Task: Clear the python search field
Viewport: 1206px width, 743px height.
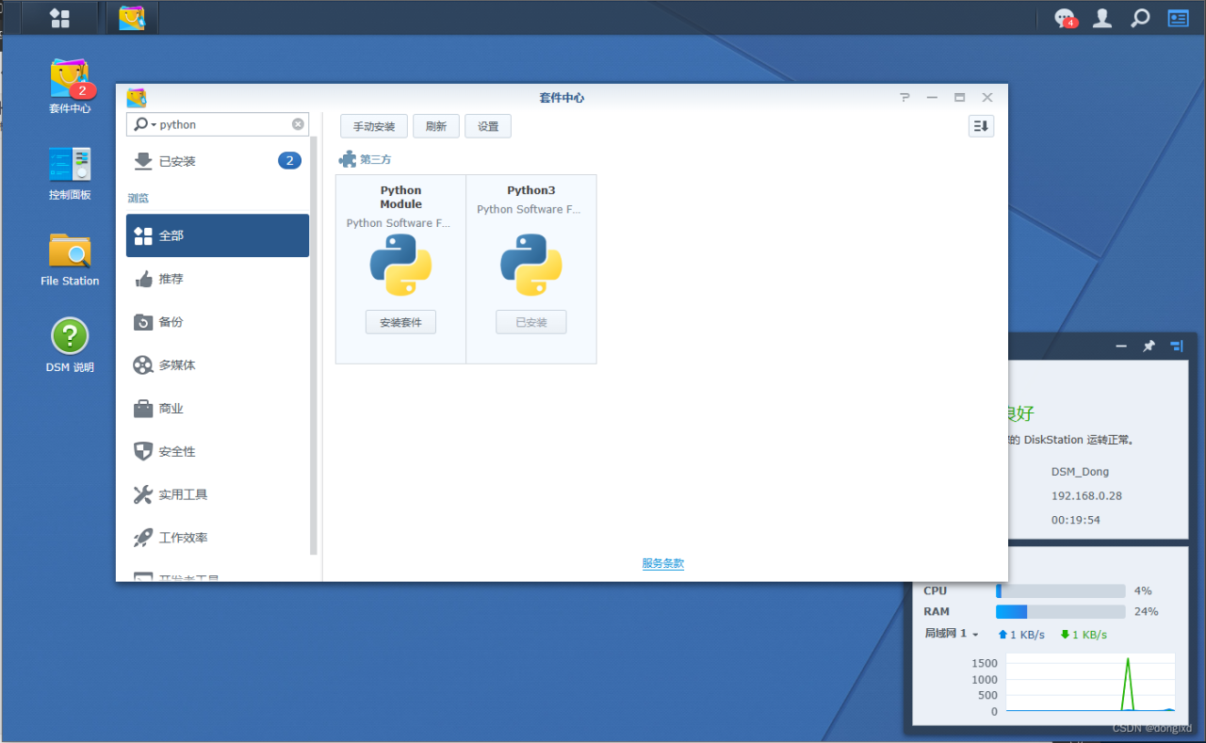Action: click(x=298, y=124)
